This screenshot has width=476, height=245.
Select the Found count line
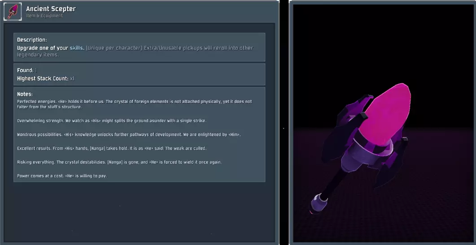[27, 70]
